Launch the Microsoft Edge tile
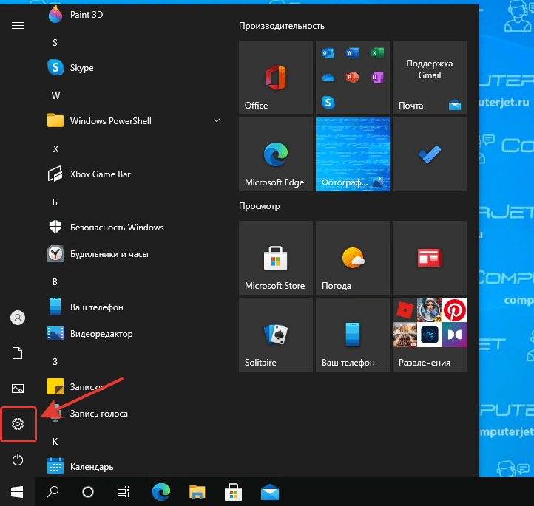The image size is (534, 506). point(275,154)
